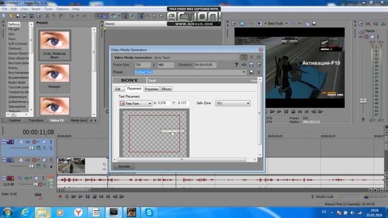
Task: Expand undo history dropdown arrow
Action: 78,16
